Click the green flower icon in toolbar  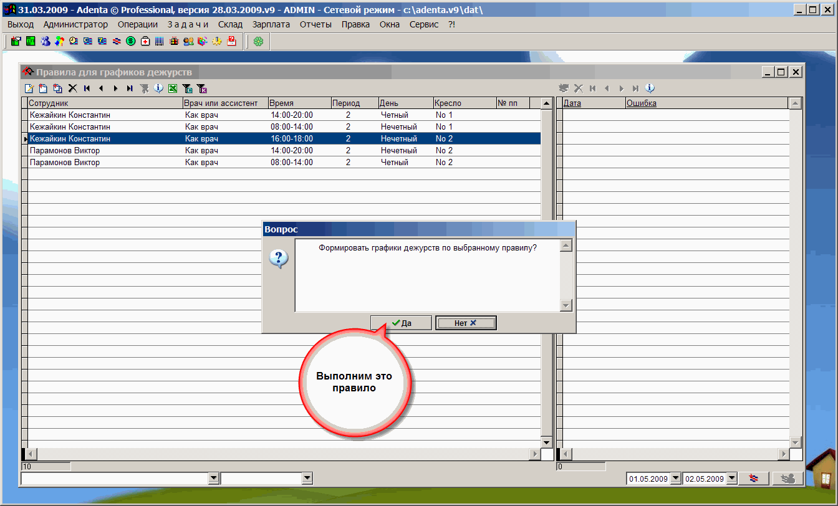pos(258,42)
